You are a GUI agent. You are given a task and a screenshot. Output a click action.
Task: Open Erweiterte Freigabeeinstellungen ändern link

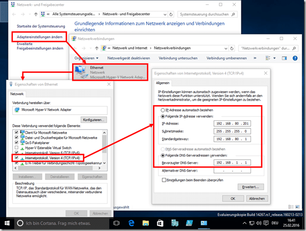tap(40, 46)
